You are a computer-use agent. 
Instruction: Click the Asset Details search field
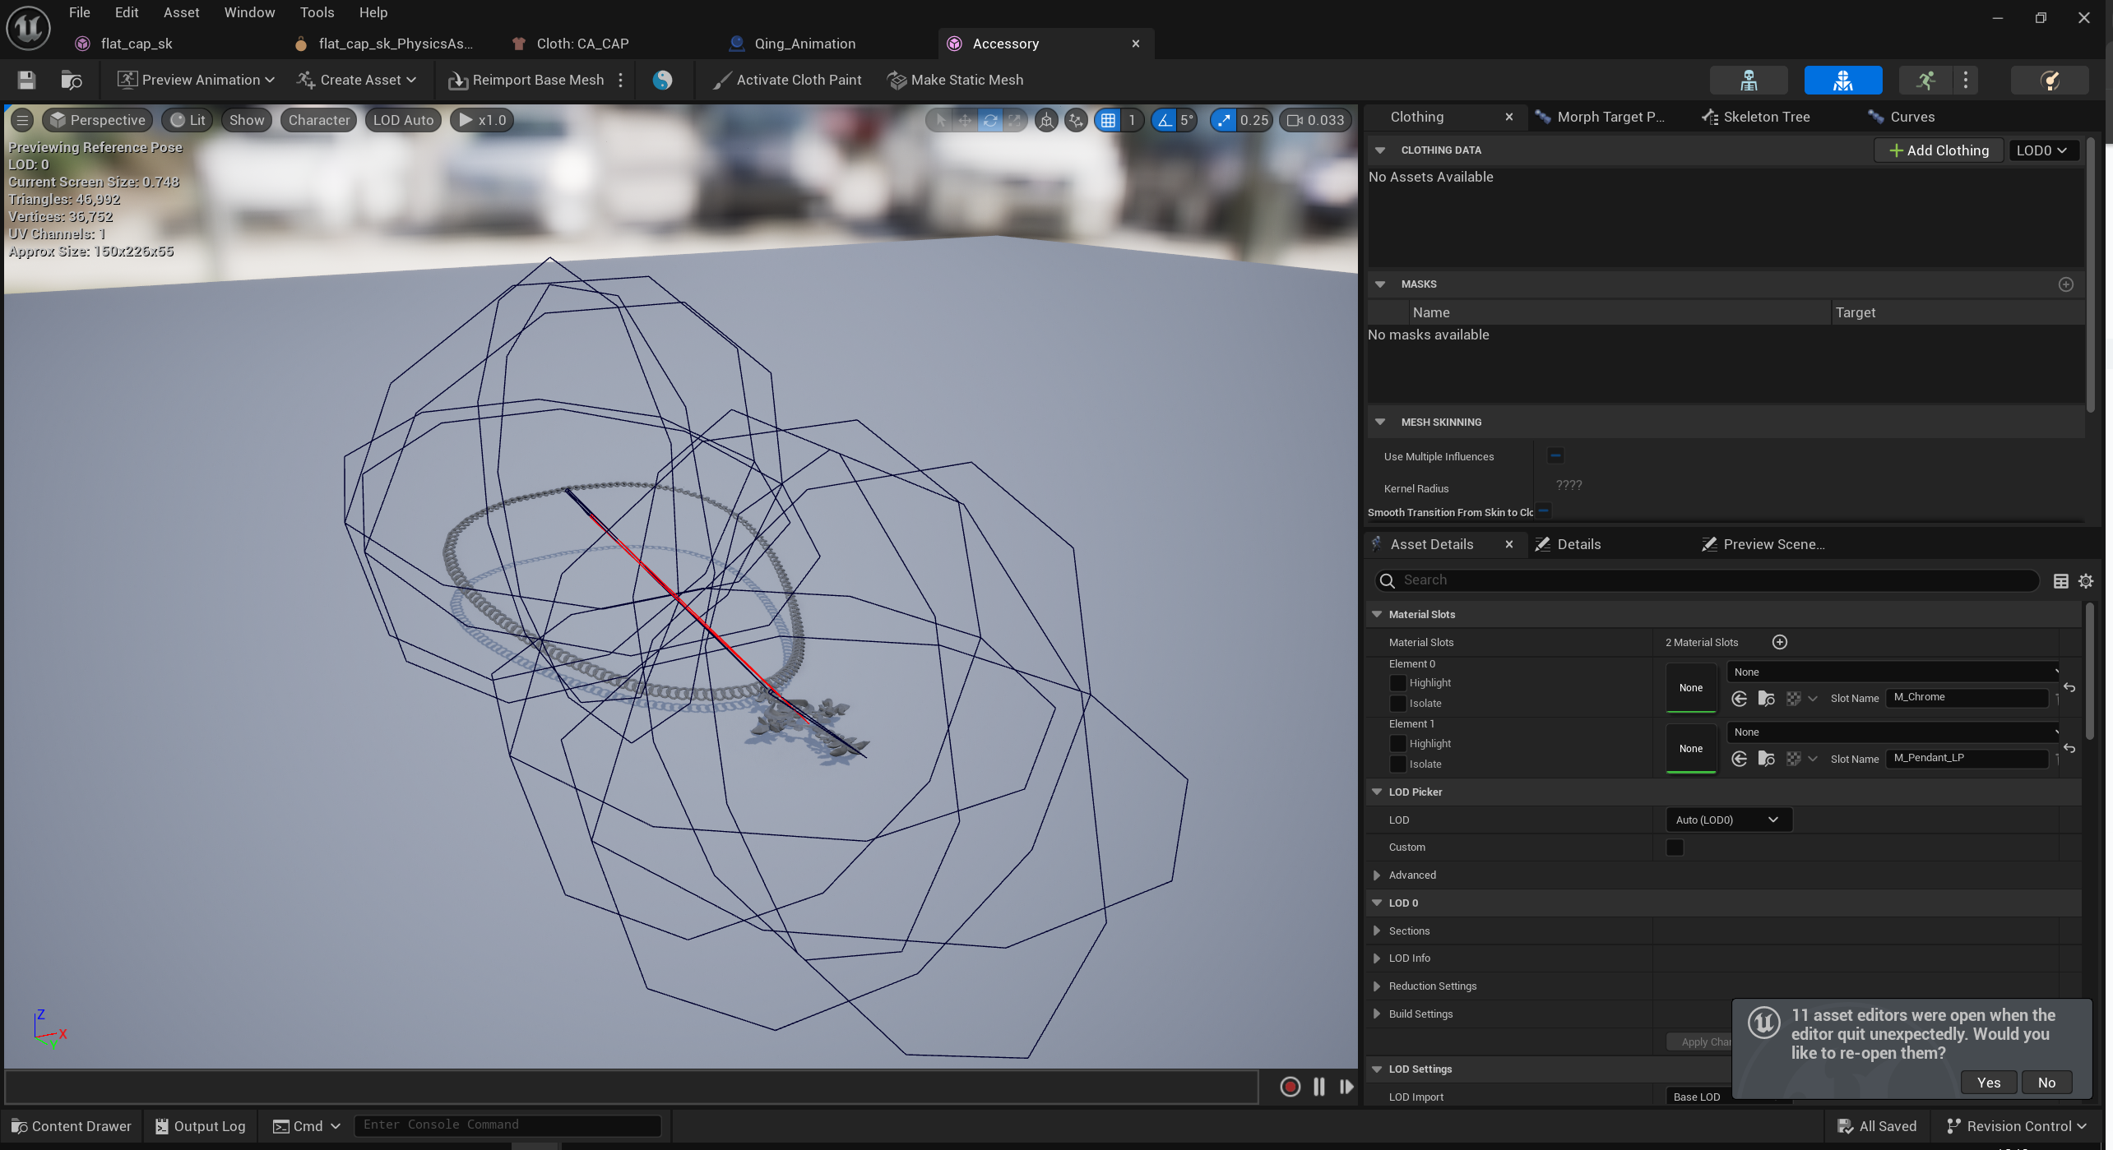(x=1715, y=580)
